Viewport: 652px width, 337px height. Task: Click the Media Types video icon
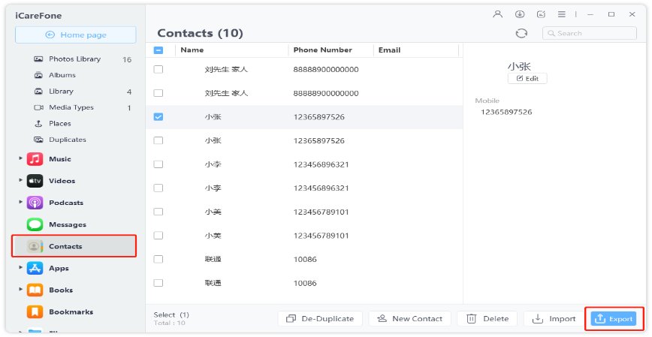point(38,107)
